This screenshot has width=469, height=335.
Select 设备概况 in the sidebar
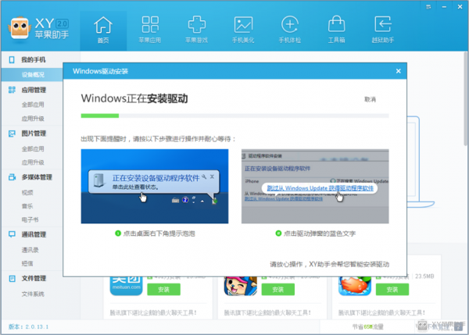[32, 75]
